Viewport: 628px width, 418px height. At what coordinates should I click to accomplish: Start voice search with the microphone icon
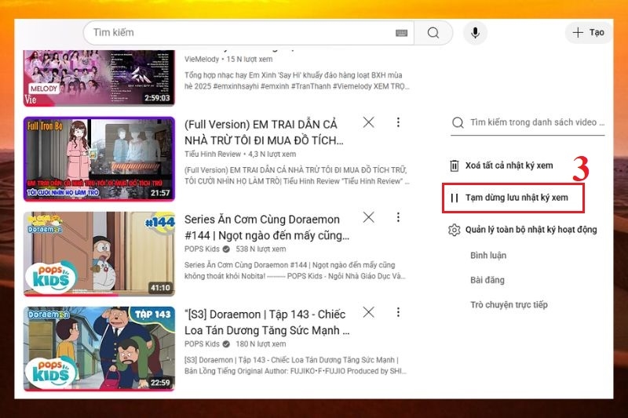click(475, 33)
